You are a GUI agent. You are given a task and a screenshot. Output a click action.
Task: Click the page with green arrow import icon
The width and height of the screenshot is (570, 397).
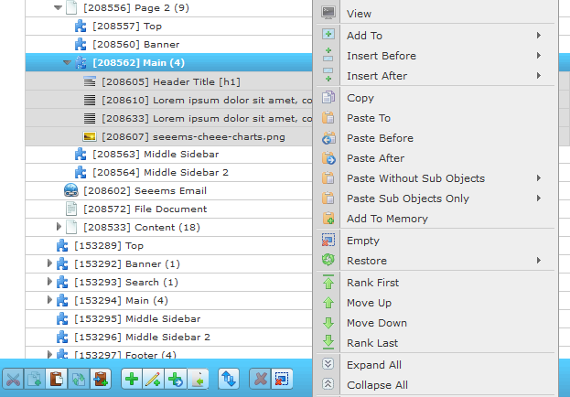click(198, 380)
